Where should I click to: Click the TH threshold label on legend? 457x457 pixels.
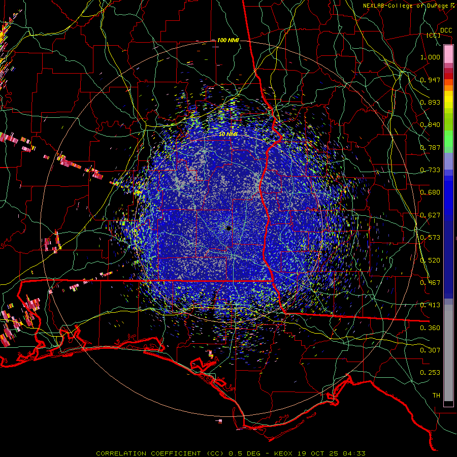tap(436, 396)
